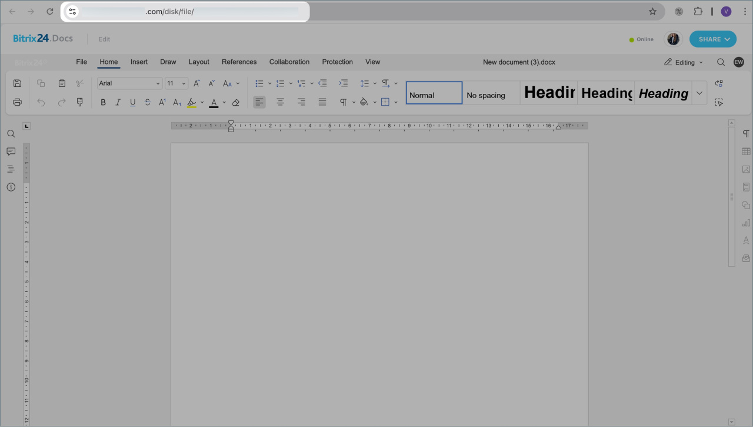Toggle Bold formatting
This screenshot has height=427, width=753.
[103, 102]
